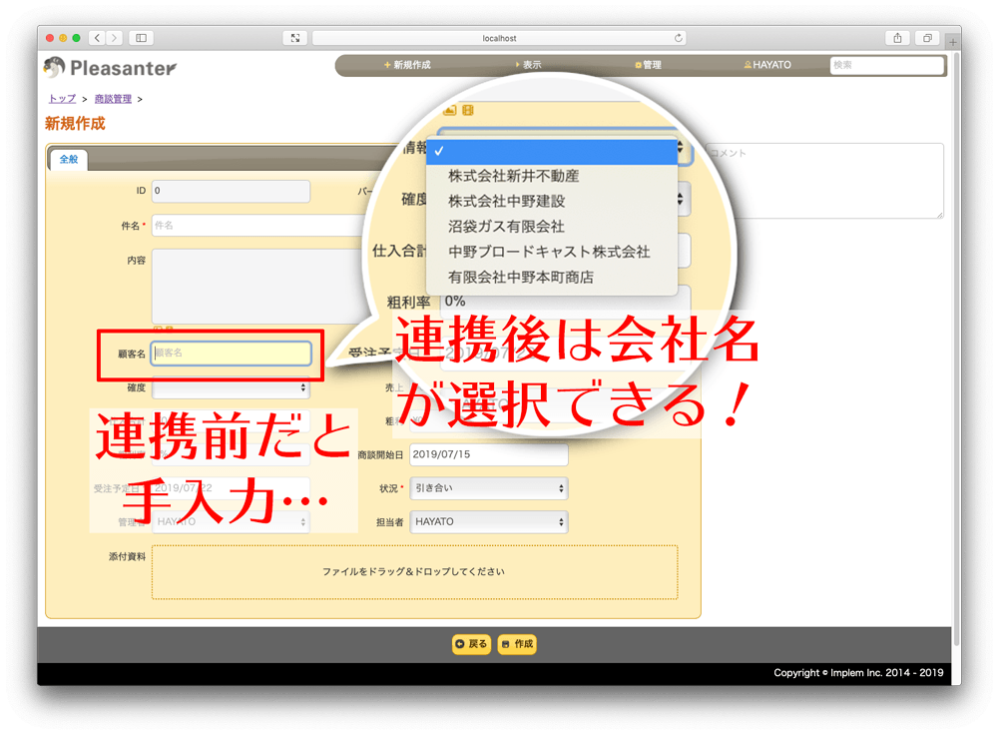Click the 戻る button
Viewport: 998px width, 734px height.
[472, 644]
